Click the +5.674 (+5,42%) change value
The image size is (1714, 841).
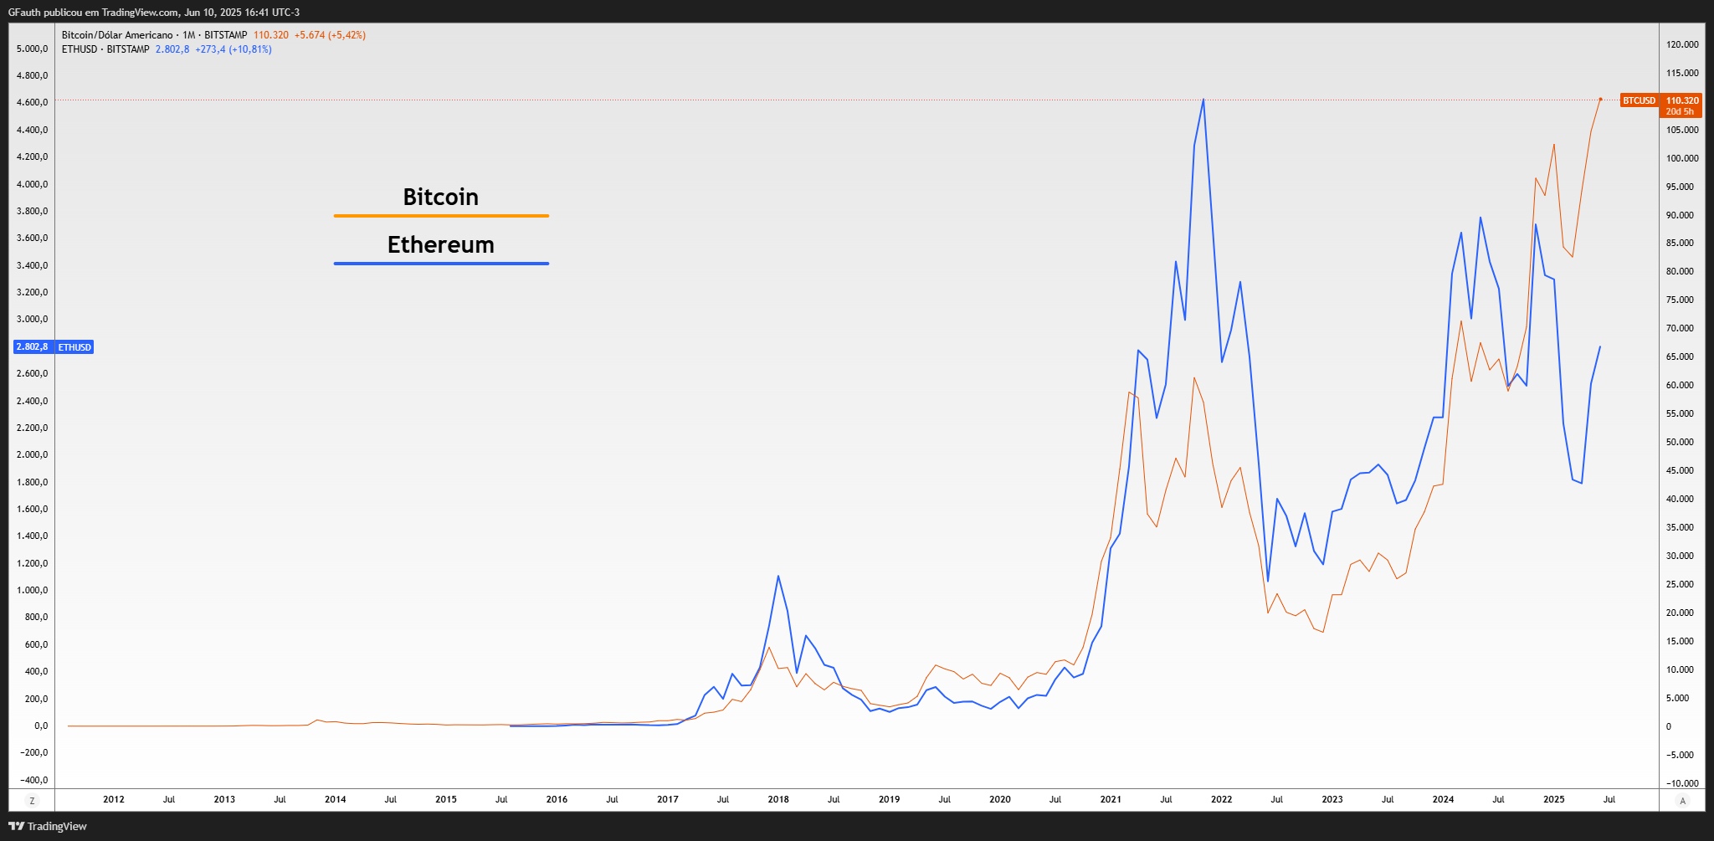point(330,35)
